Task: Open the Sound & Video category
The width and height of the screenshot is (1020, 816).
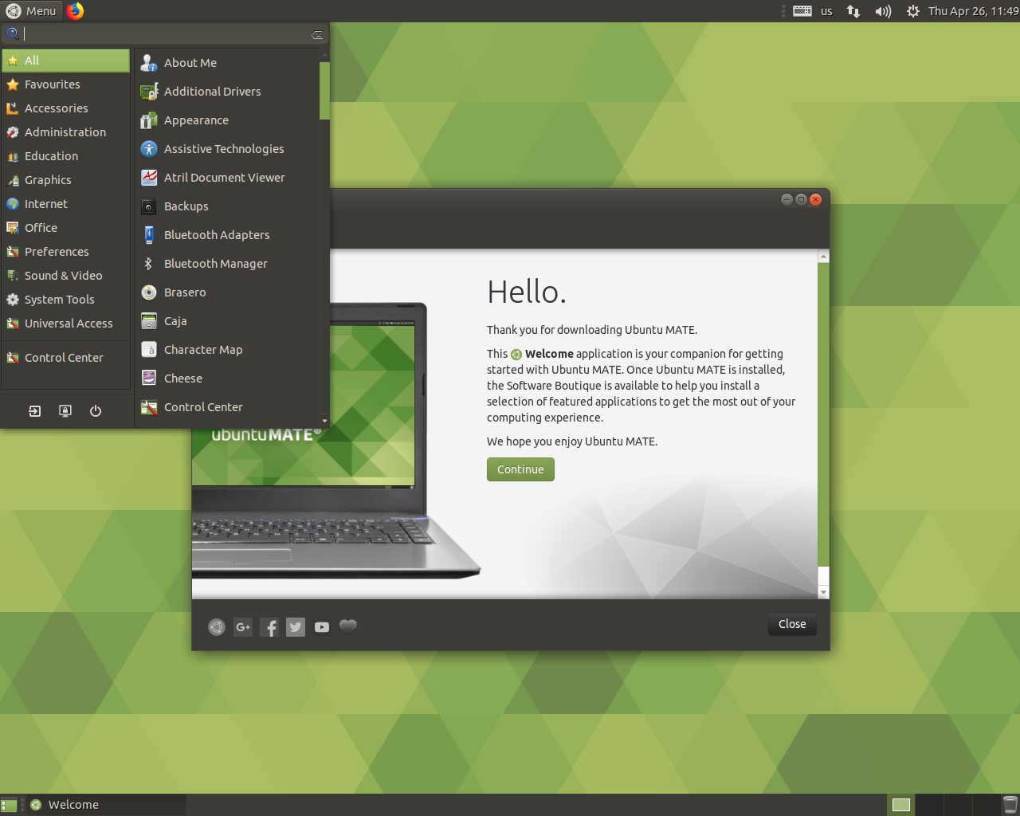Action: click(65, 276)
